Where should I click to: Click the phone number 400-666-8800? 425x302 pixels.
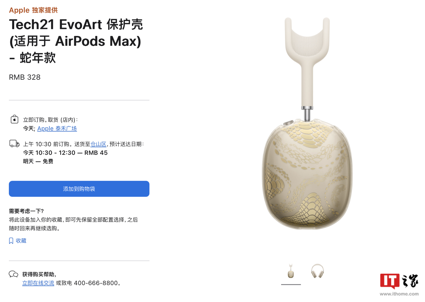click(x=96, y=283)
